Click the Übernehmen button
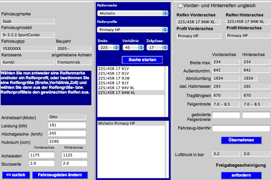The height and width of the screenshot is (180, 271). (x=241, y=140)
